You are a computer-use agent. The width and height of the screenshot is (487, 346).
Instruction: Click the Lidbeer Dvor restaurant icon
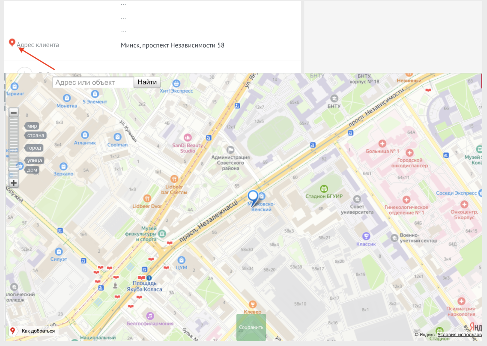click(x=147, y=198)
